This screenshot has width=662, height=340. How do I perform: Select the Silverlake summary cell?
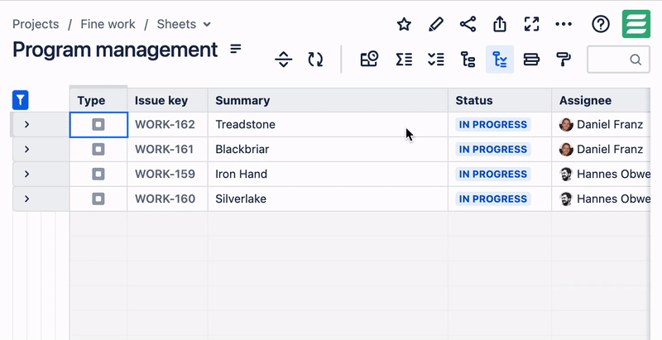(x=328, y=199)
